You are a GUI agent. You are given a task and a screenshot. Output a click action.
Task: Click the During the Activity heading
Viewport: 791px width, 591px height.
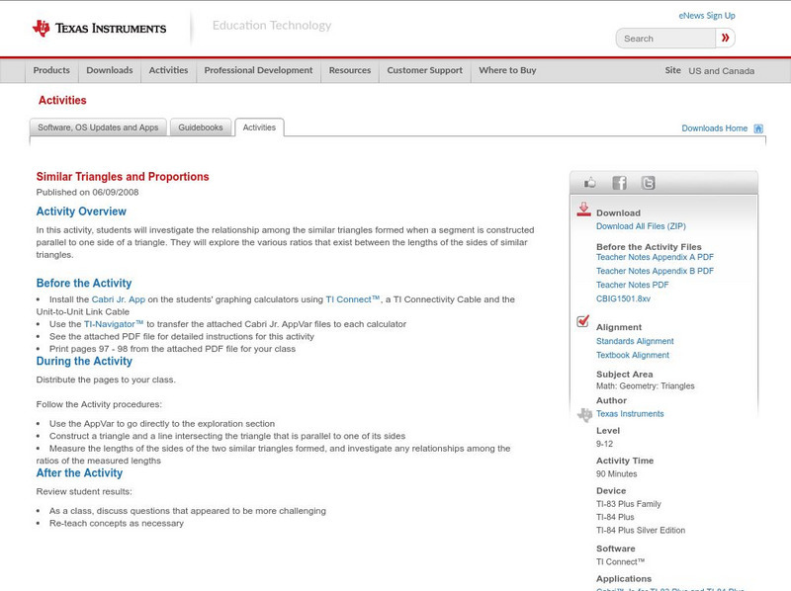(84, 361)
